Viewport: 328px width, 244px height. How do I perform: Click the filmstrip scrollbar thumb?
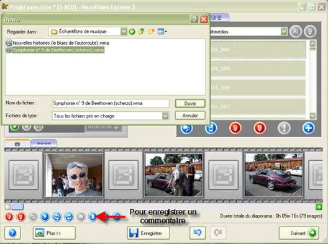pos(17,207)
